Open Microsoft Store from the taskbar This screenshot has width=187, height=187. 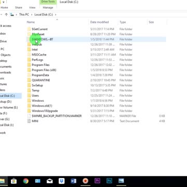click(14, 181)
